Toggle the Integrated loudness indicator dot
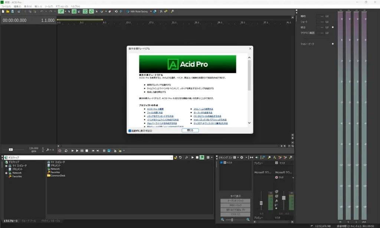 (x=333, y=27)
